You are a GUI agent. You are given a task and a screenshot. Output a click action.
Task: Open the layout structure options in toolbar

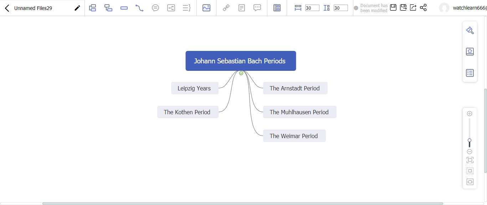[x=277, y=8]
